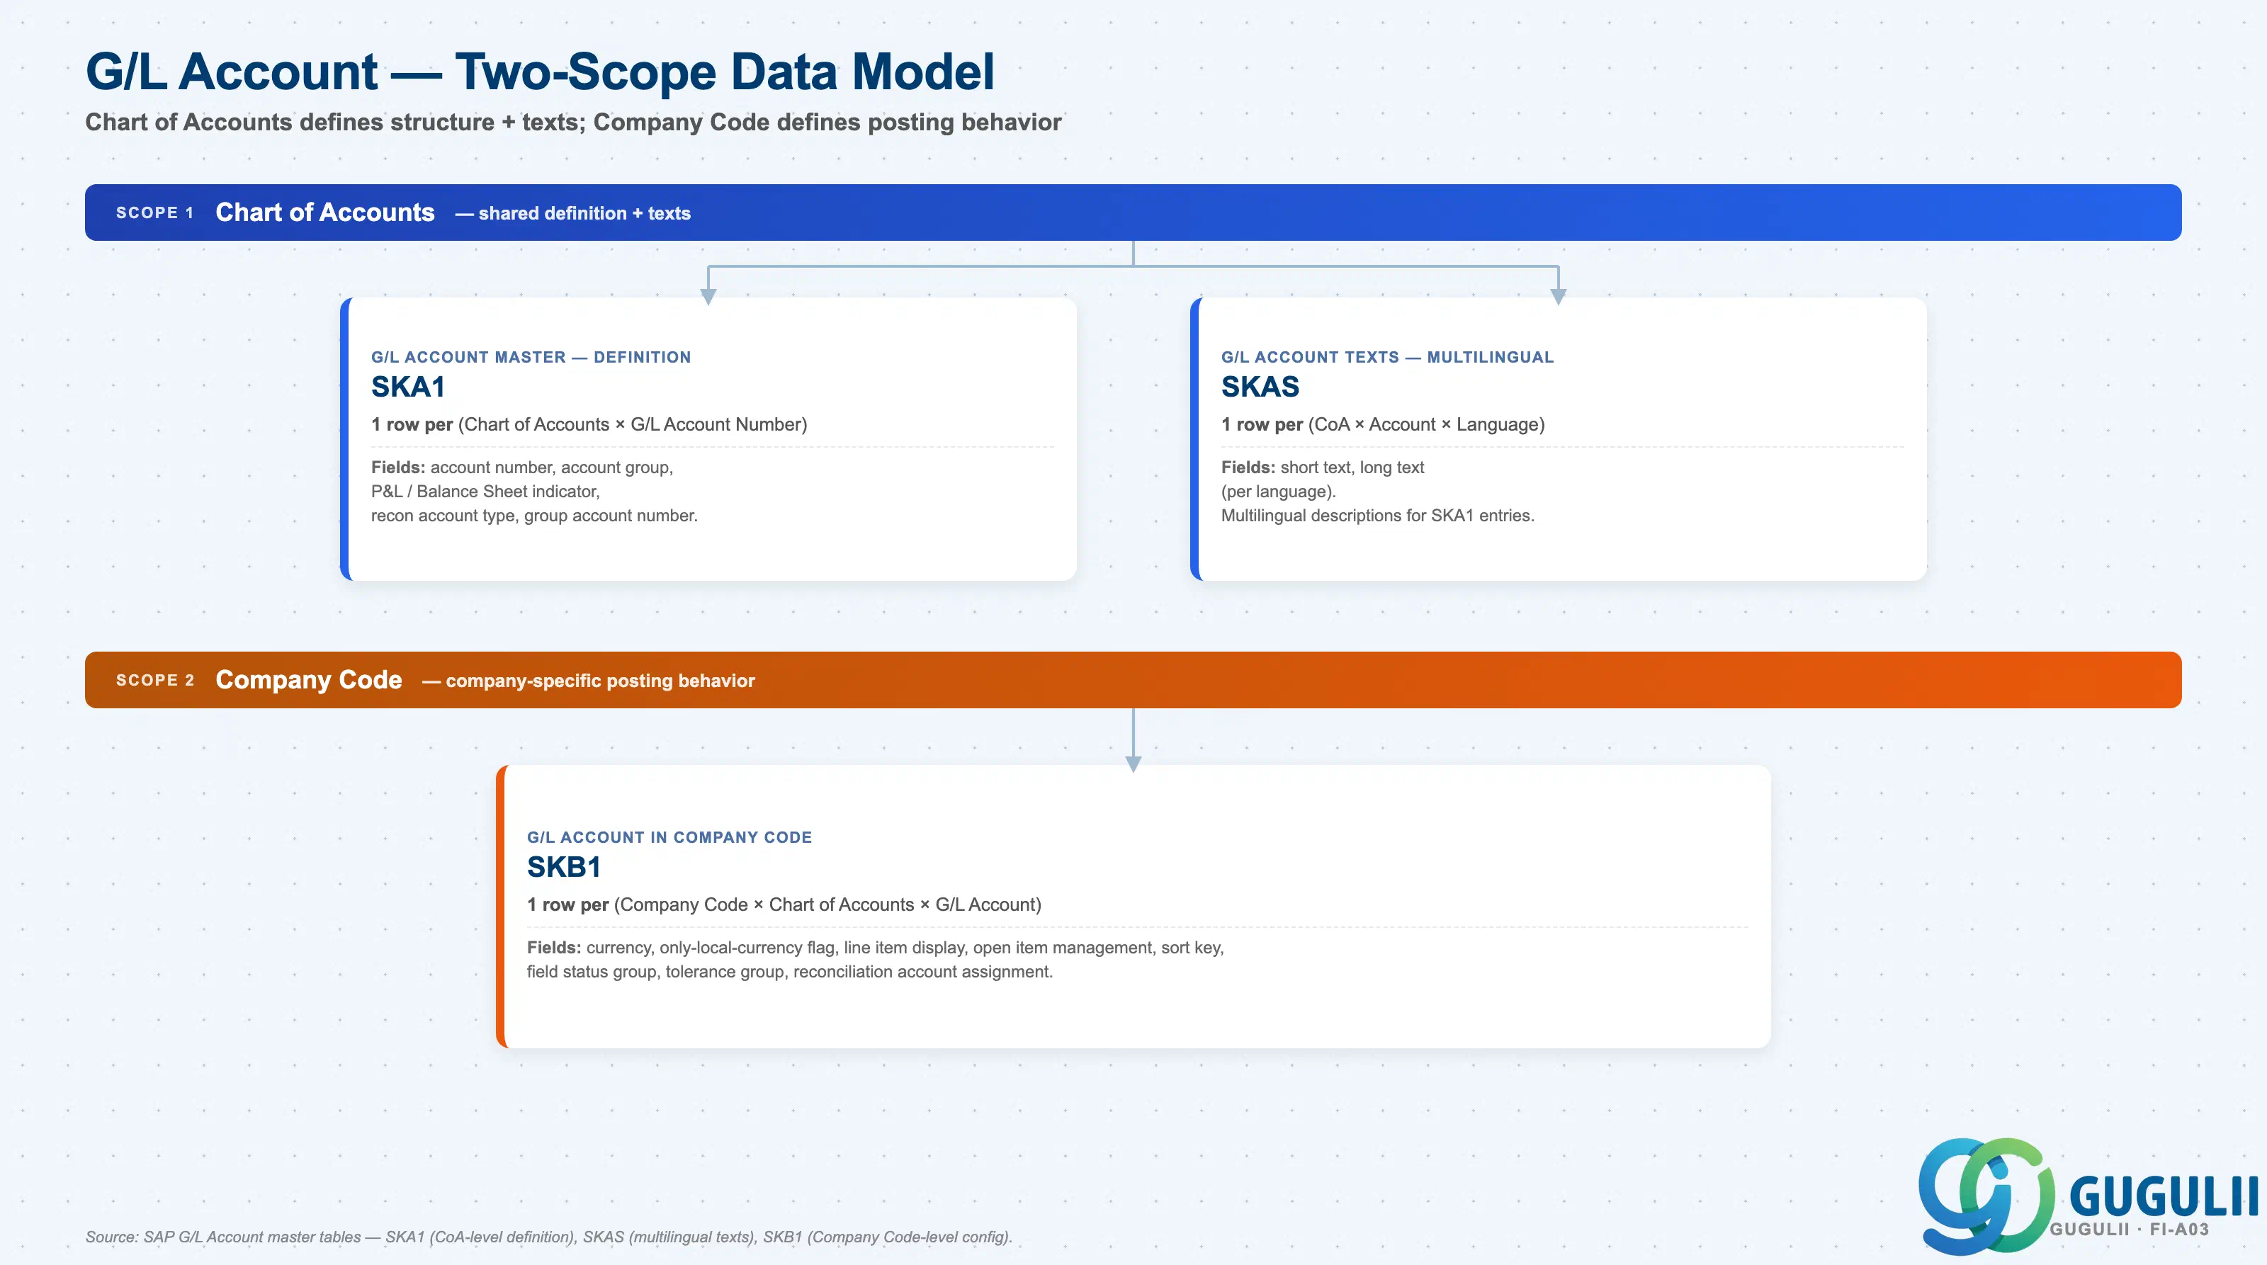Click the "G/L ACCOUNT TEXTS — MULTILINGUAL" label

click(1387, 357)
